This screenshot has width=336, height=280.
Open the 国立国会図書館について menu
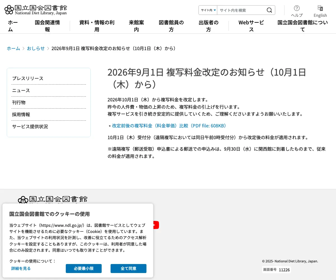pos(303,26)
